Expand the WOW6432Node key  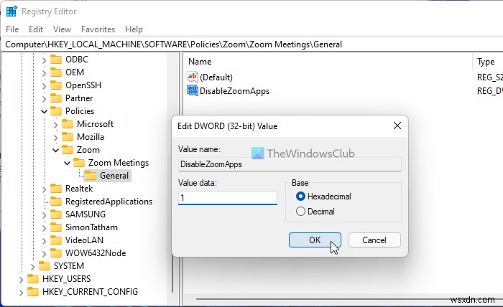click(44, 253)
